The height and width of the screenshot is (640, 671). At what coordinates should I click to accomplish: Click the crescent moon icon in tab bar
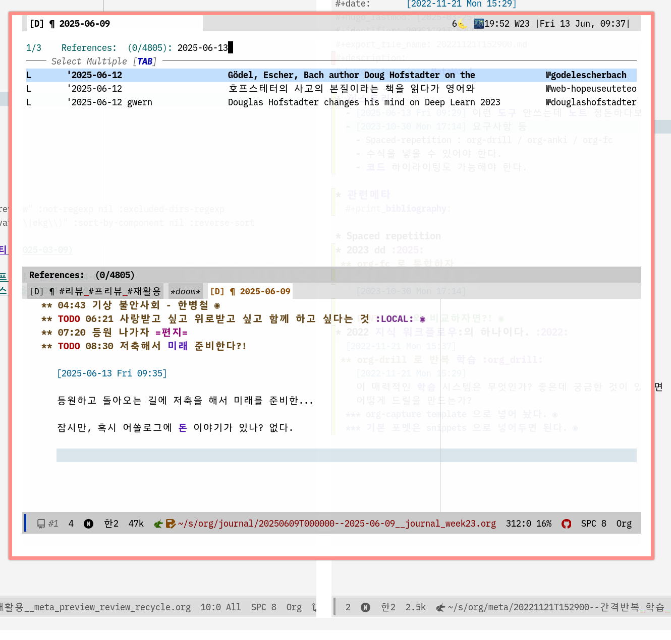pyautogui.click(x=462, y=24)
